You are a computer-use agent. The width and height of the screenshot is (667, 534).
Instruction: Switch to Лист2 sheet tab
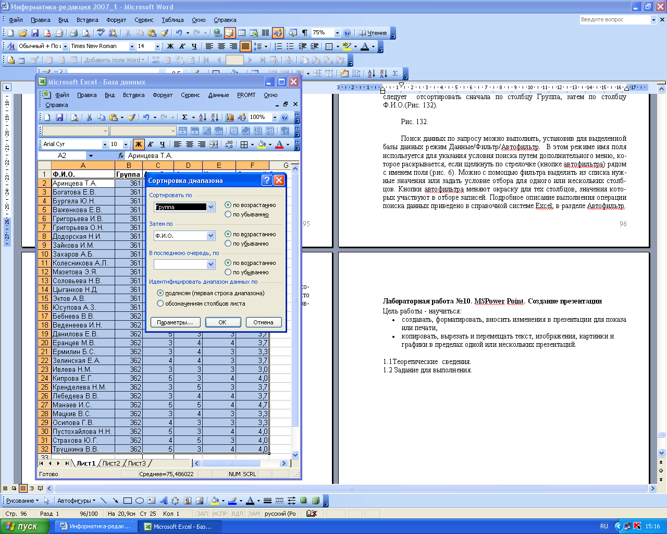tap(111, 463)
